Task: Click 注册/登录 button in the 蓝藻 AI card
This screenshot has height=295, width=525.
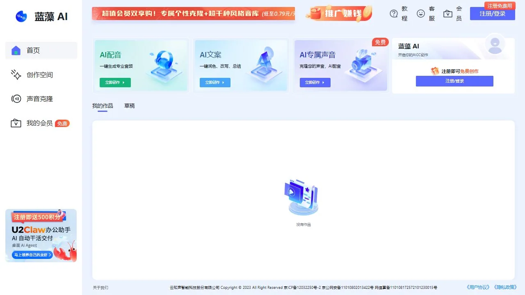Action: point(454,81)
